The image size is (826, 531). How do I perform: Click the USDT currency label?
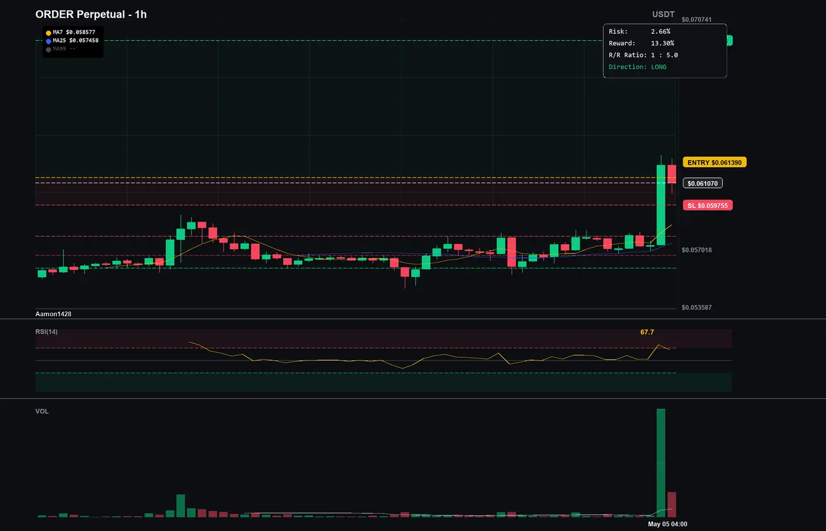click(x=663, y=14)
